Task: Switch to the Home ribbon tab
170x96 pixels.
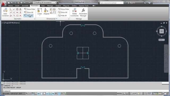Action: point(11,6)
